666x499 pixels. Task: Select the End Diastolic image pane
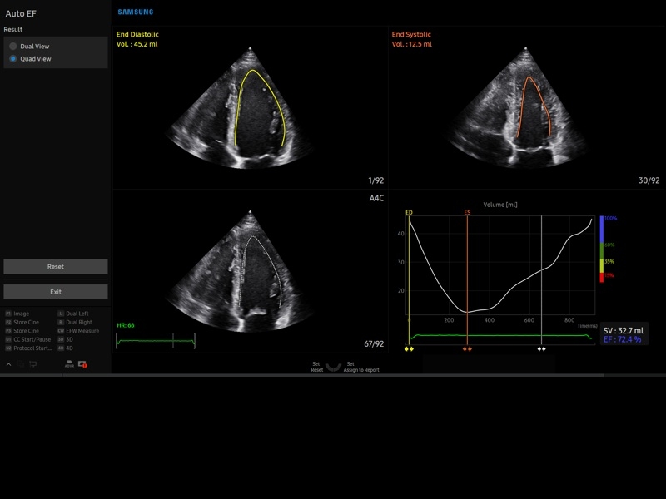click(x=250, y=108)
